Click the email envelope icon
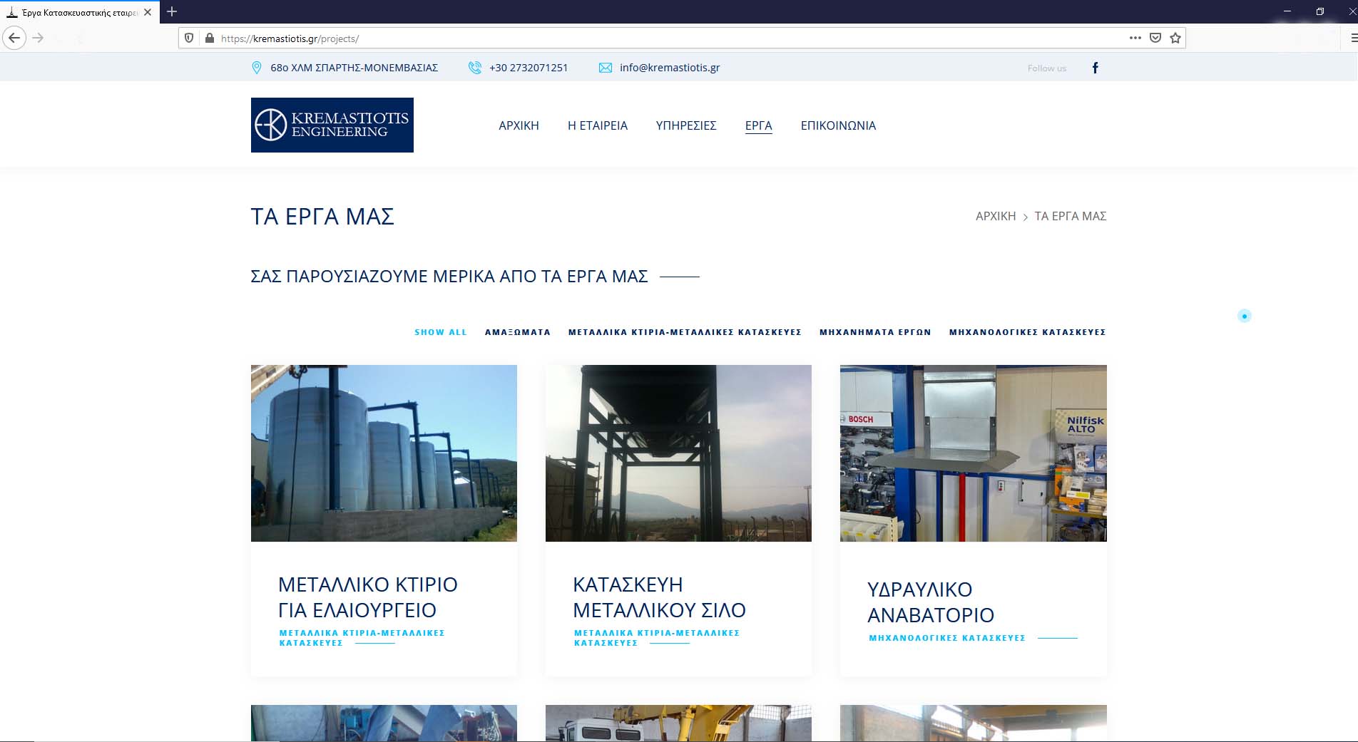This screenshot has width=1358, height=742. point(606,68)
